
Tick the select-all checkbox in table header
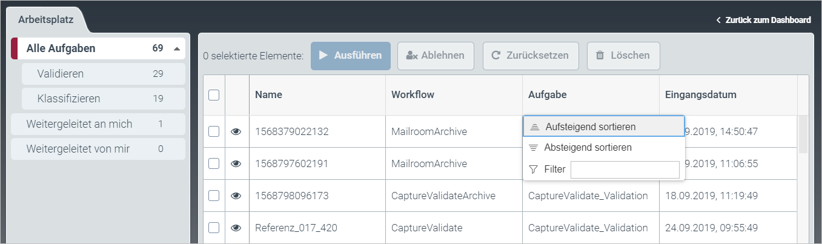pos(214,95)
